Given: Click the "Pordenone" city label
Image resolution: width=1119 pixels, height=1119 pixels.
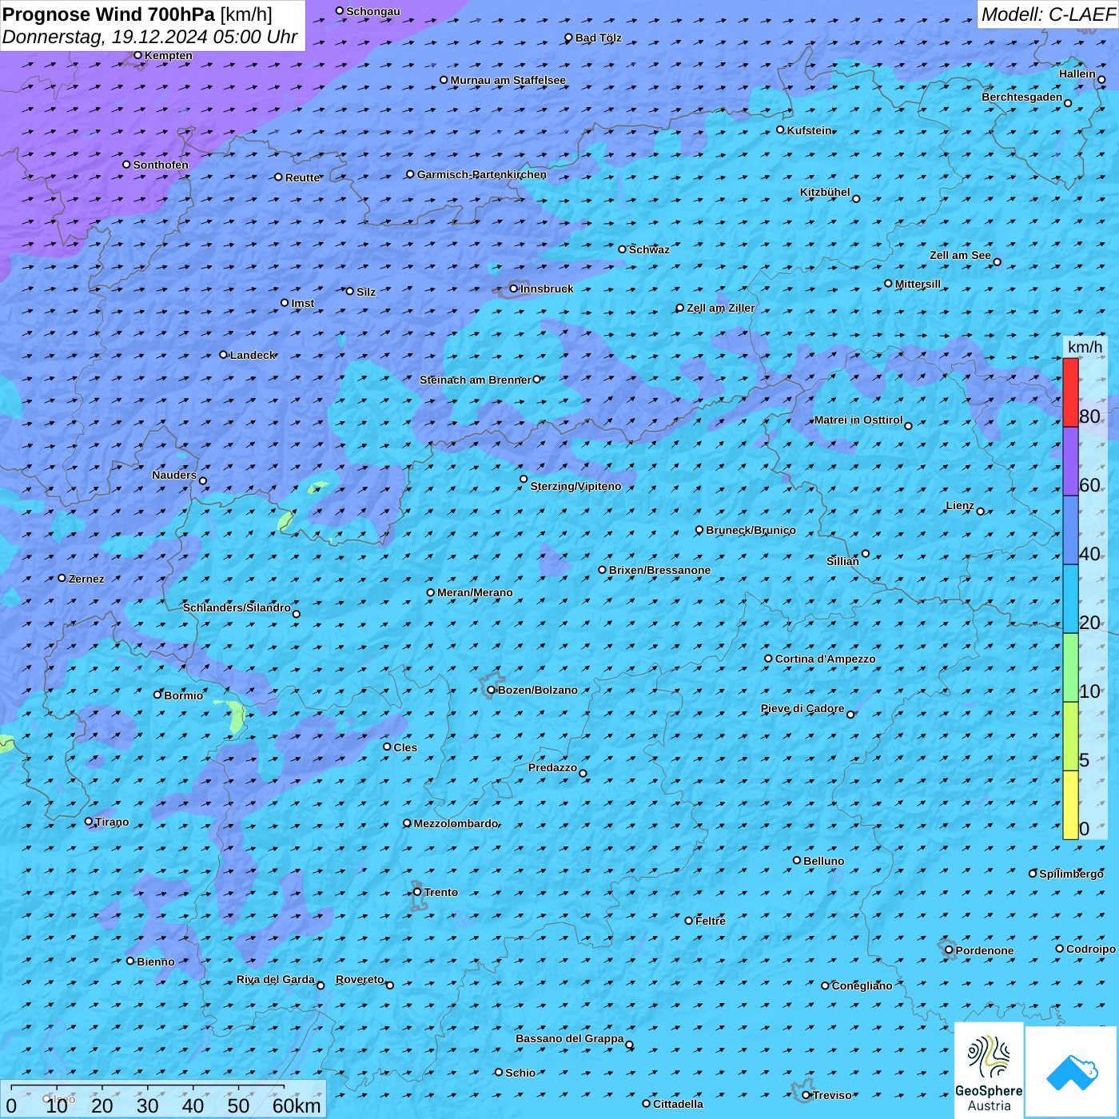Looking at the screenshot, I should pyautogui.click(x=985, y=950).
